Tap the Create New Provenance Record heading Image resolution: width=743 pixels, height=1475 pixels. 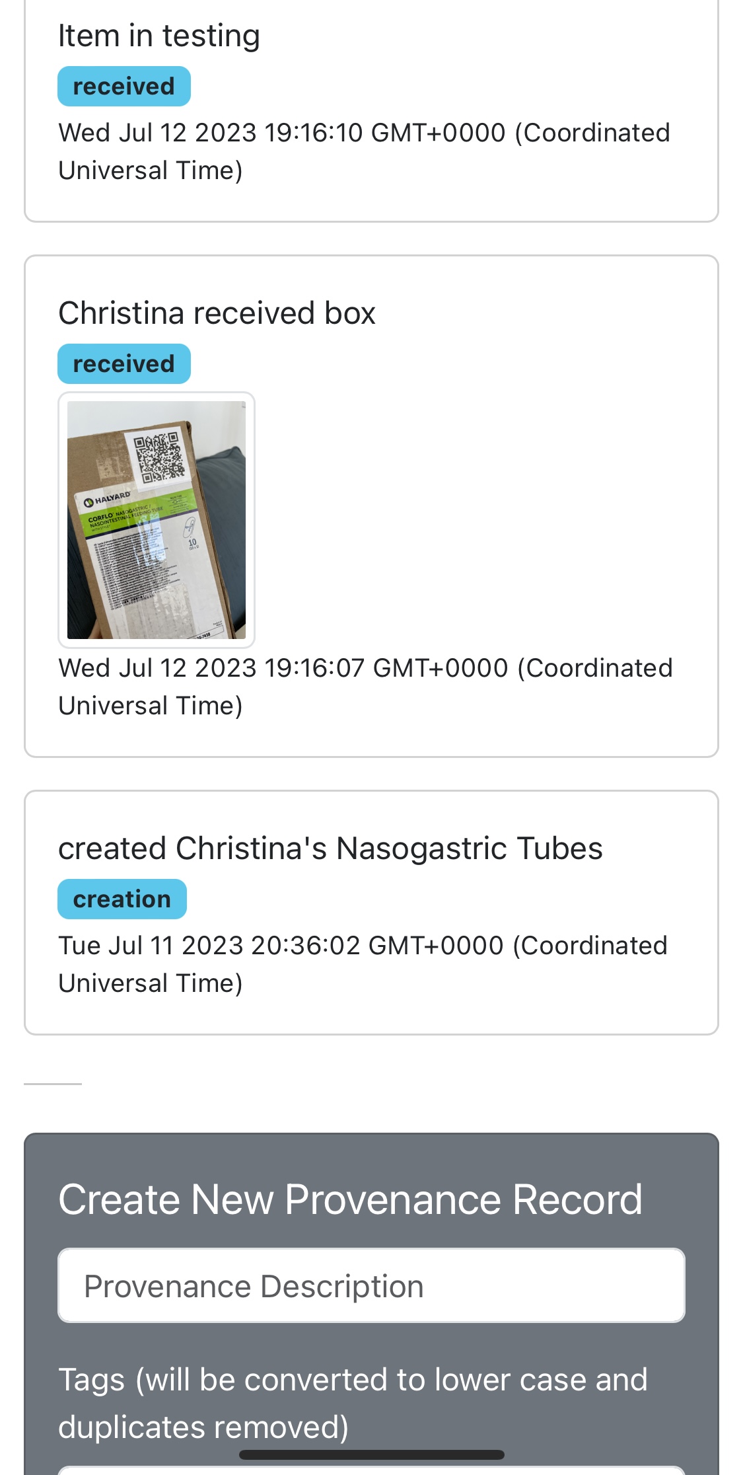pyautogui.click(x=350, y=1199)
